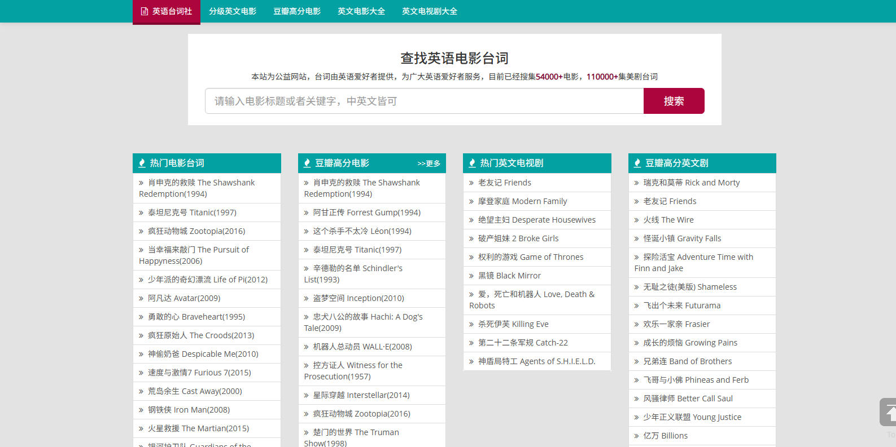
Task: Open 辛德勒的名单 Schindler's List(1993)
Action: (x=353, y=274)
